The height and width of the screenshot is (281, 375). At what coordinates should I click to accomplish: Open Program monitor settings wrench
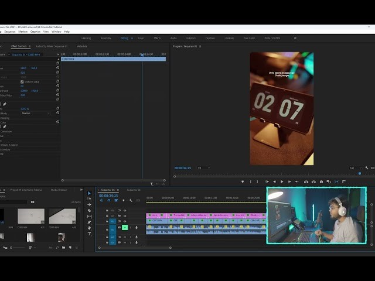(367, 168)
